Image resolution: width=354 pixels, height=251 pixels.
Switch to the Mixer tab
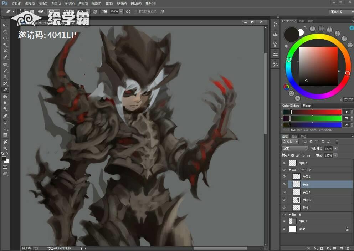[x=307, y=106]
